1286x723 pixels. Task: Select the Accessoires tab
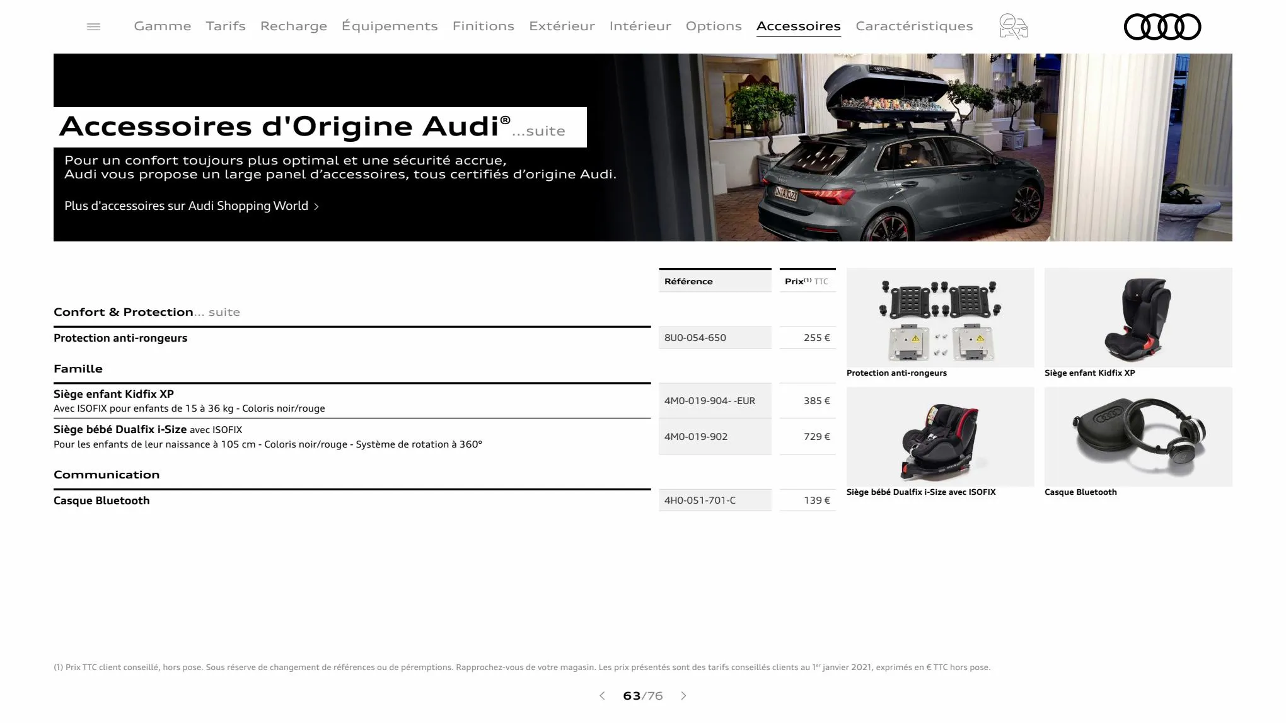point(799,26)
